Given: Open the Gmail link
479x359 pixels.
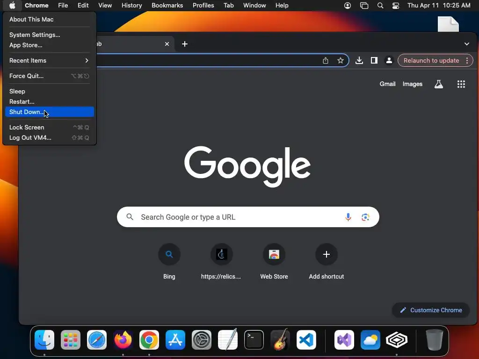Looking at the screenshot, I should click(387, 84).
